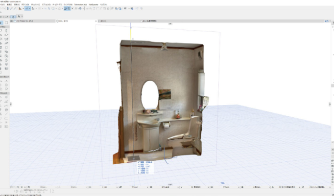The height and width of the screenshot is (196, 334).
Task: Click the bottom bar Undo arrow icon
Action: pos(11,187)
